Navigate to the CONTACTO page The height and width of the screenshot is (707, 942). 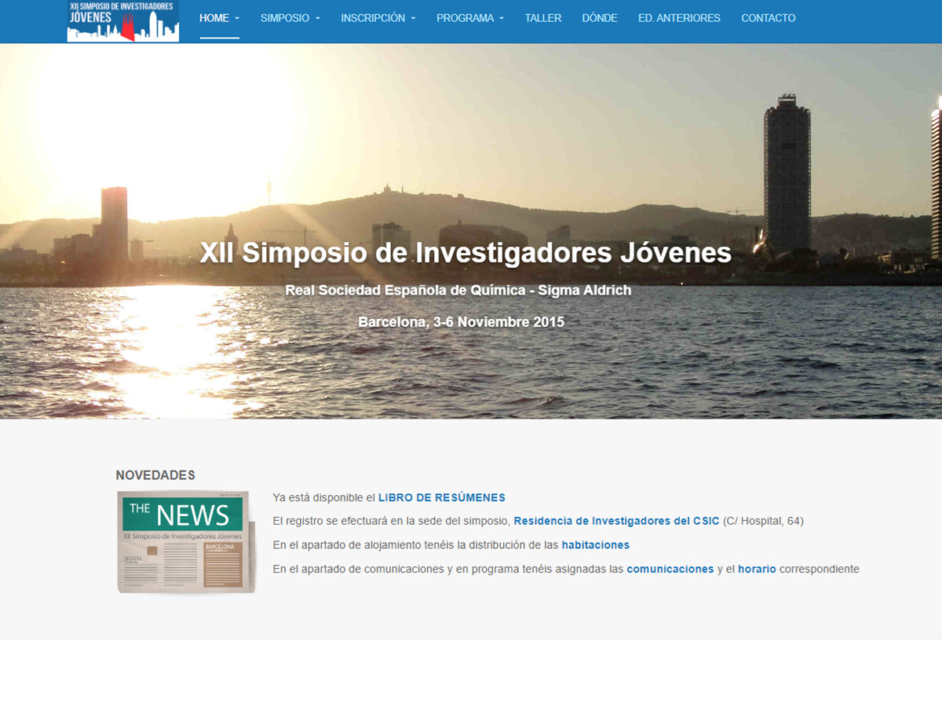pyautogui.click(x=768, y=18)
